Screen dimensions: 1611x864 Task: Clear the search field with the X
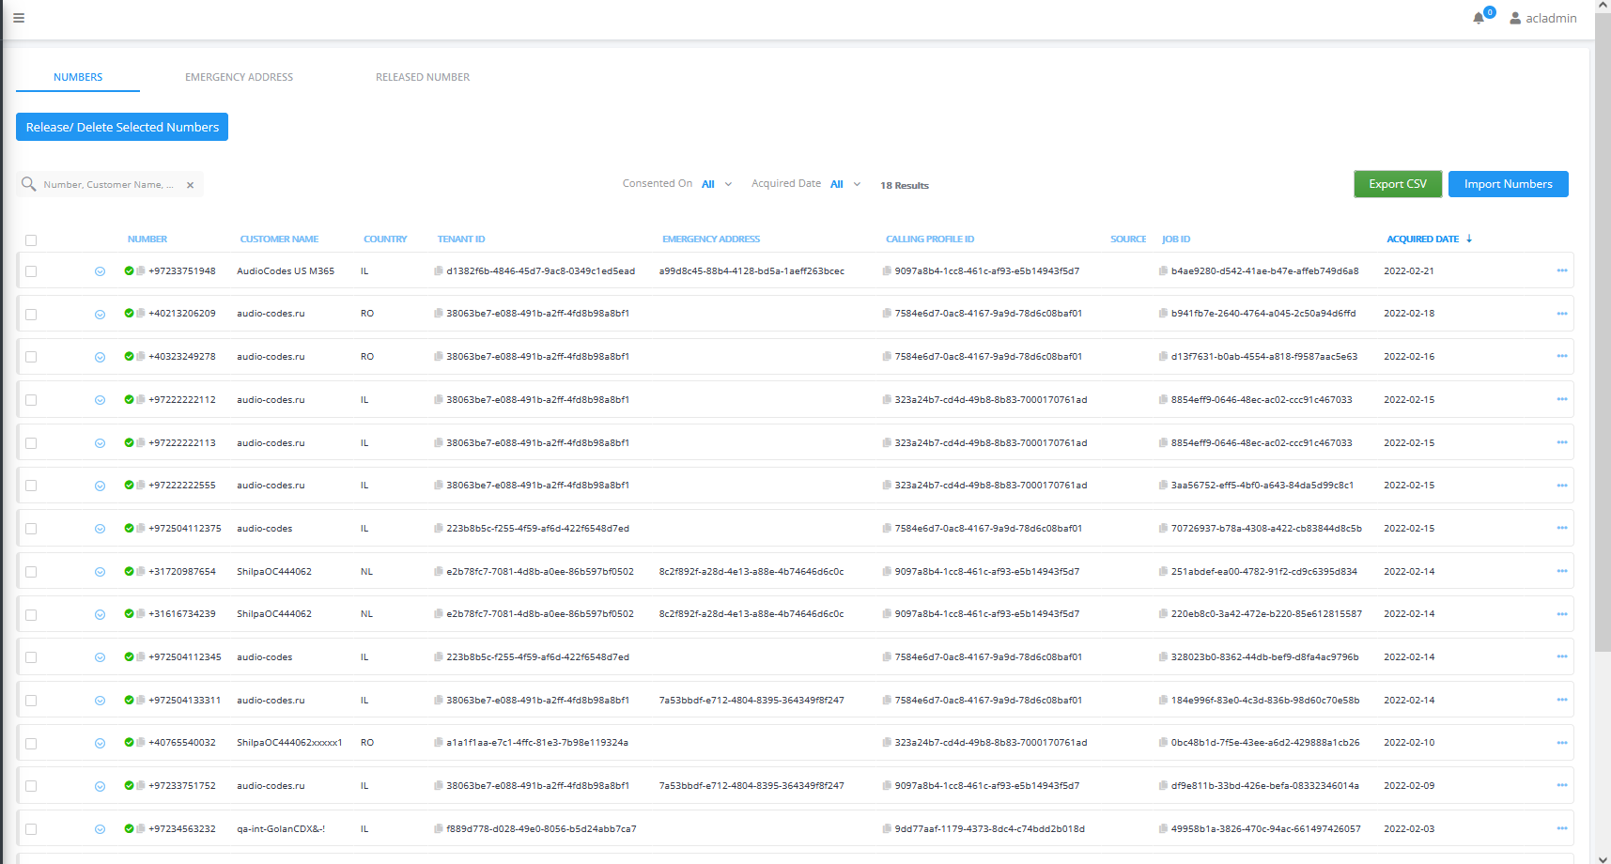pos(190,184)
